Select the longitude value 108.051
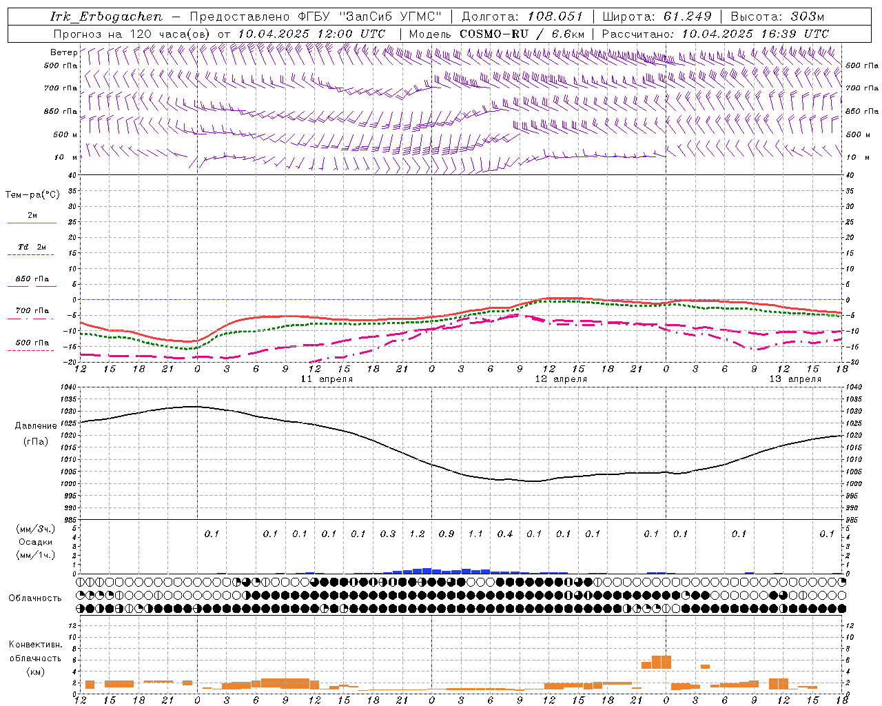This screenshot has width=882, height=706. pyautogui.click(x=555, y=17)
